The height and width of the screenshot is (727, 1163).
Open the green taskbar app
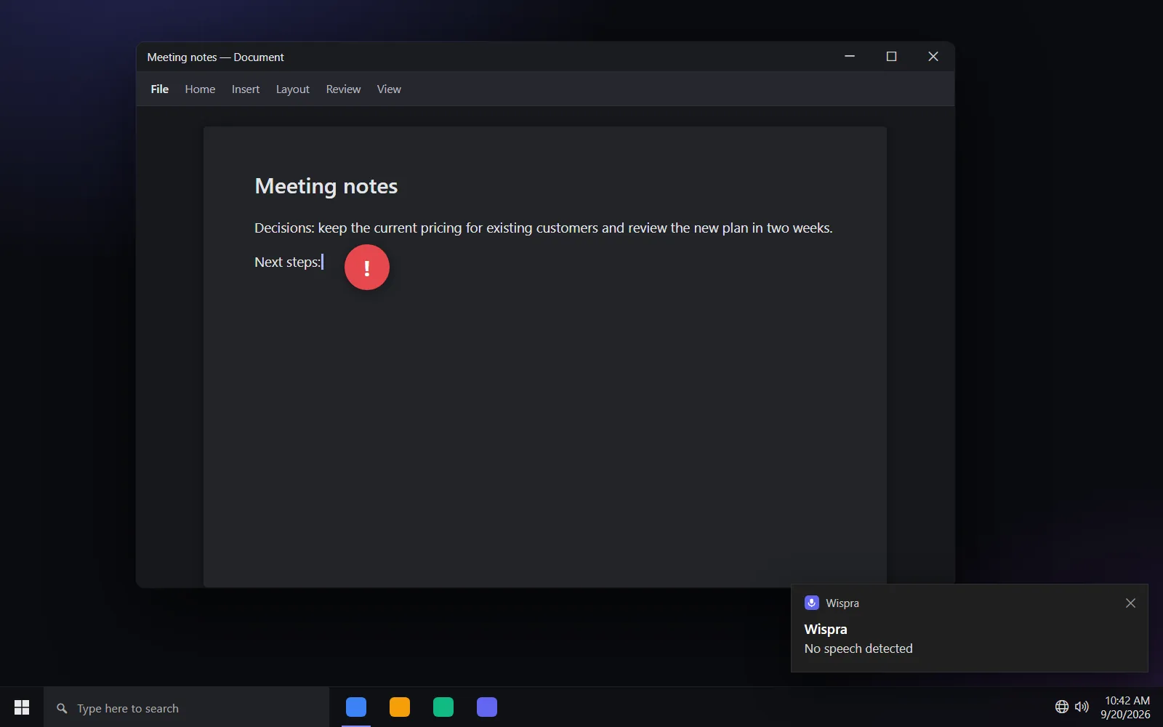[x=443, y=707]
